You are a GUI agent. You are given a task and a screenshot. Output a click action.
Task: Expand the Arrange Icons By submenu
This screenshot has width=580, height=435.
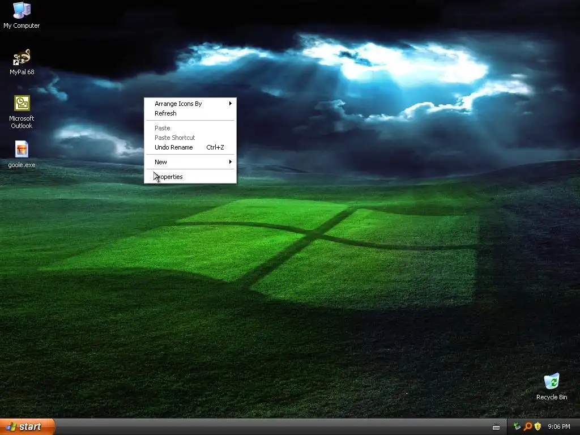tap(190, 104)
